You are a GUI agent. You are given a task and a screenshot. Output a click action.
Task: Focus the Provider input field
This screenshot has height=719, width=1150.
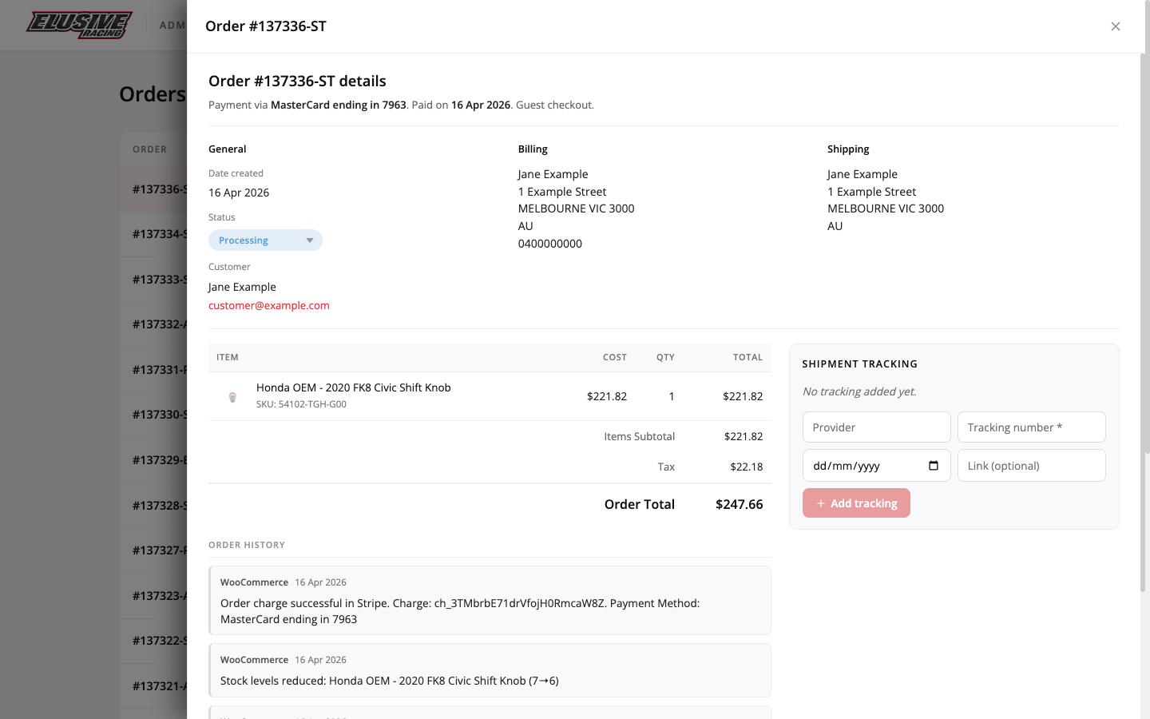(876, 427)
